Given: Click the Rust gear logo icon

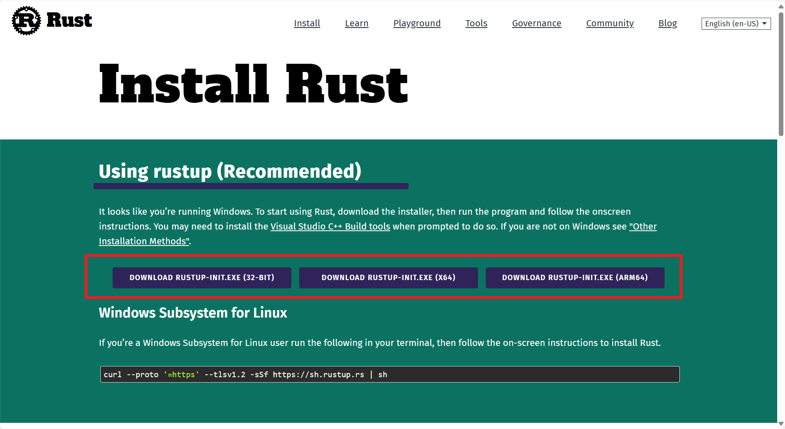Looking at the screenshot, I should pyautogui.click(x=26, y=21).
